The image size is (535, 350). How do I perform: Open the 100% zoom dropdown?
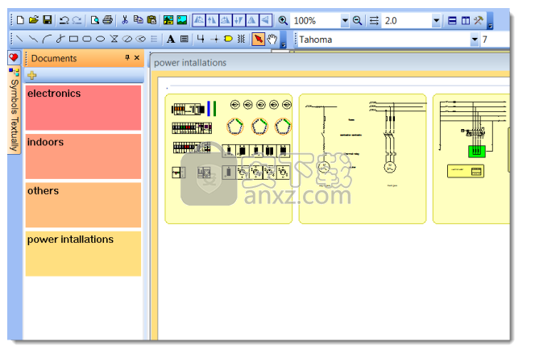[345, 20]
